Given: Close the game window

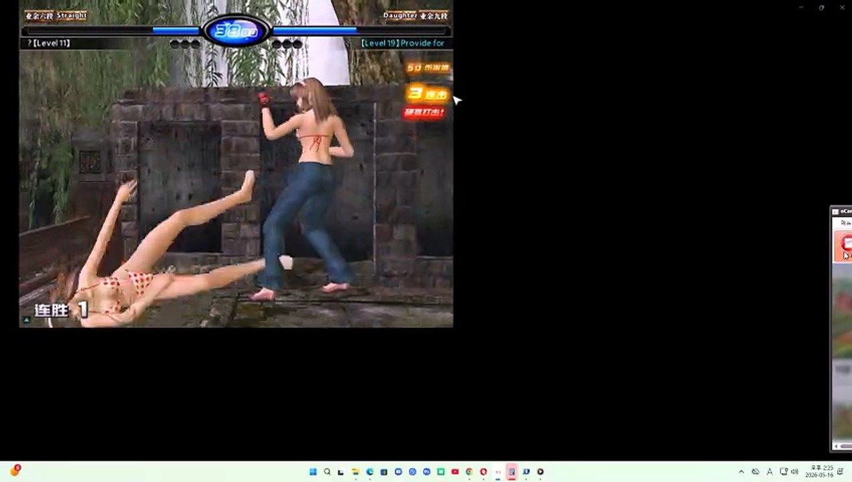Looking at the screenshot, I should coord(842,7).
